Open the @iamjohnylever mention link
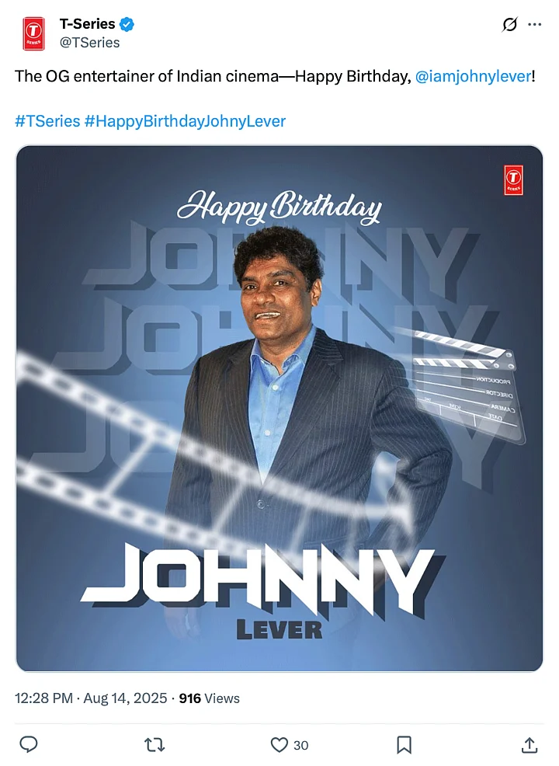This screenshot has width=559, height=766. tap(473, 76)
